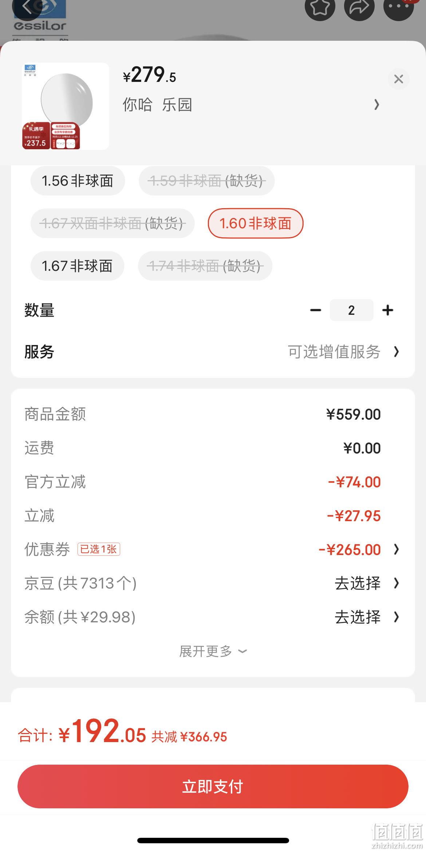426x852 pixels.
Task: Choose 京豆 去选择 option
Action: pyautogui.click(x=367, y=583)
